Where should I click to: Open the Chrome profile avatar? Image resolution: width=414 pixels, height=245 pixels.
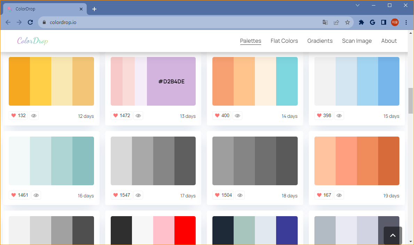click(x=395, y=22)
